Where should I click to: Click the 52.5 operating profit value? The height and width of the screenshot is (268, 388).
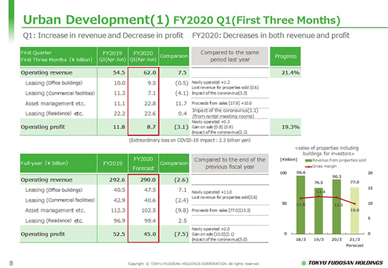[x=118, y=234]
